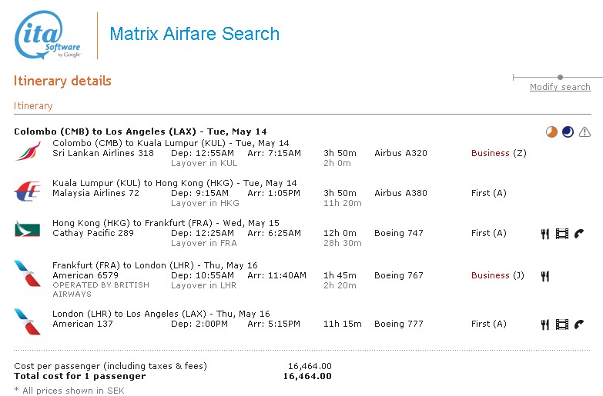Image resolution: width=603 pixels, height=396 pixels.
Task: Click the Matrix Airfare Search title
Action: point(194,34)
